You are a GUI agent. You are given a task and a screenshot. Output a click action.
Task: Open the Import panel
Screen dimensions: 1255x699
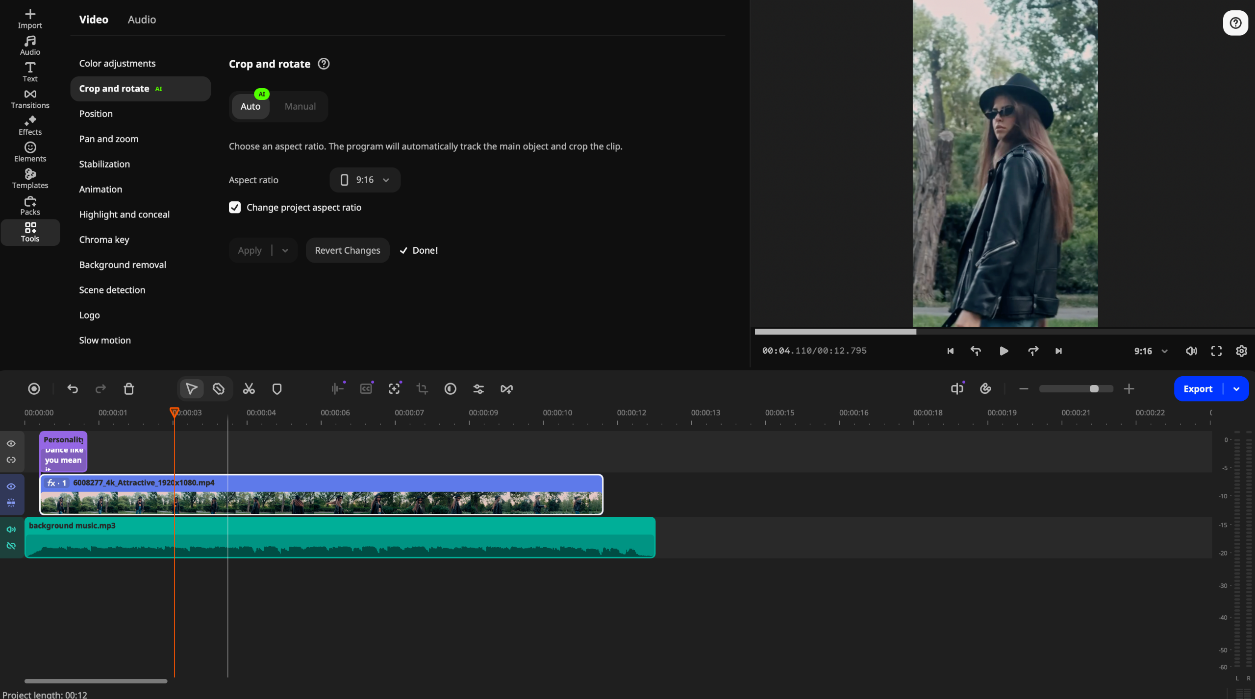pyautogui.click(x=30, y=19)
